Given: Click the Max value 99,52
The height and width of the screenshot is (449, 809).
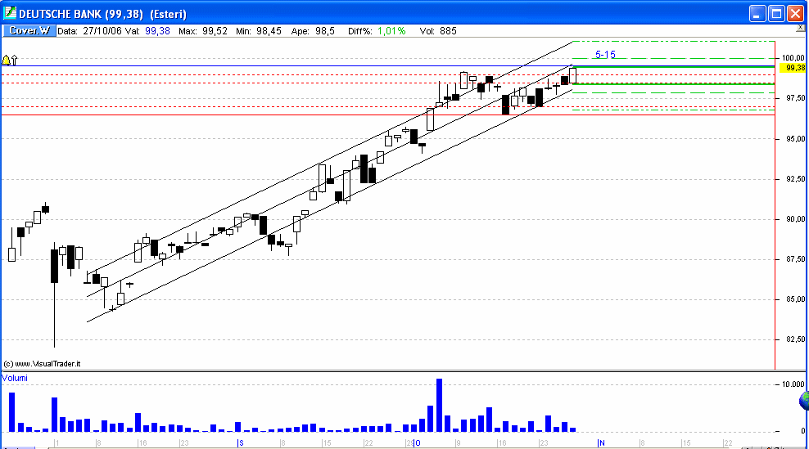Looking at the screenshot, I should pyautogui.click(x=215, y=31).
